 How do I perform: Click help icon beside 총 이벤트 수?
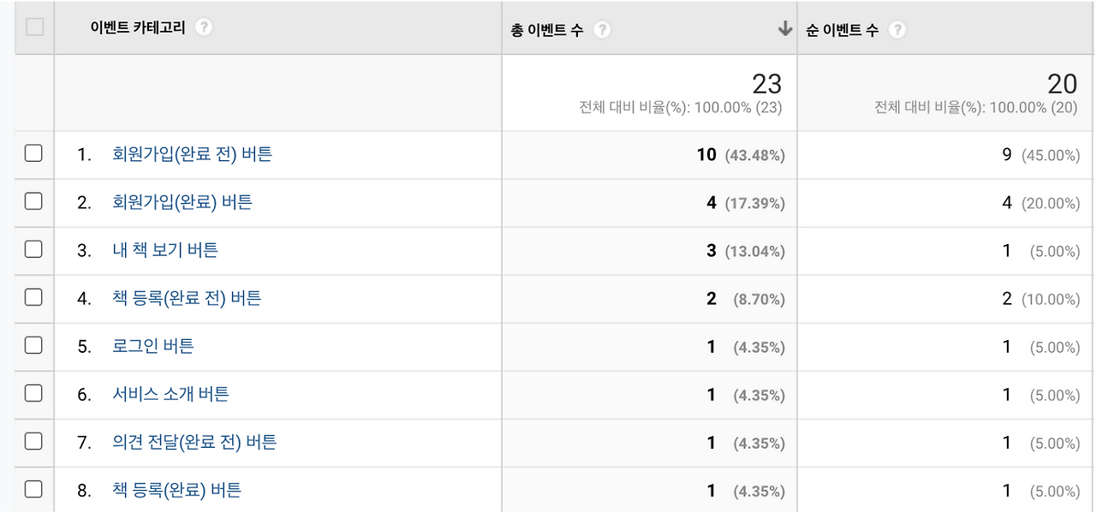602,29
